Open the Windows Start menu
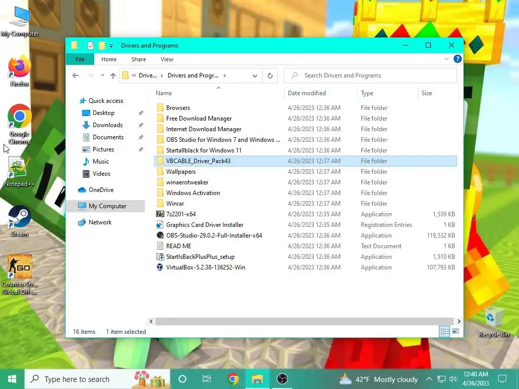Image resolution: width=519 pixels, height=389 pixels. point(12,379)
